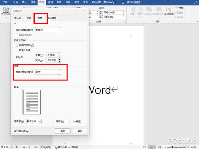
Task: Click the Page Setup dialog help question mark
Action: 76,11
